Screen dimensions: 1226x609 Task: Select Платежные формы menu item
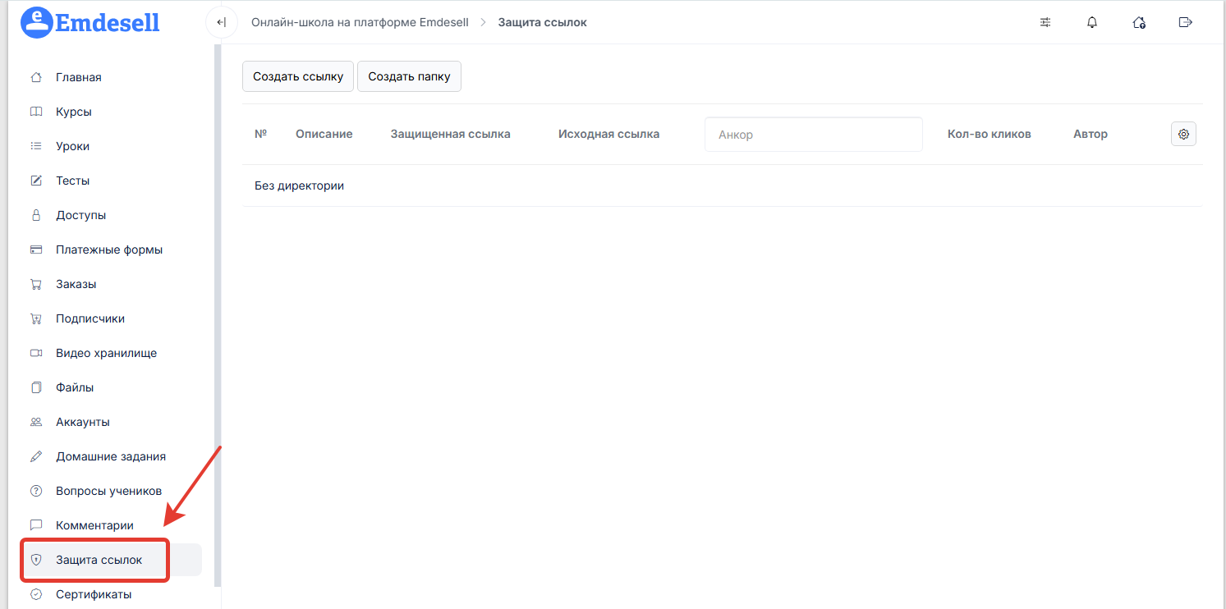coord(109,250)
